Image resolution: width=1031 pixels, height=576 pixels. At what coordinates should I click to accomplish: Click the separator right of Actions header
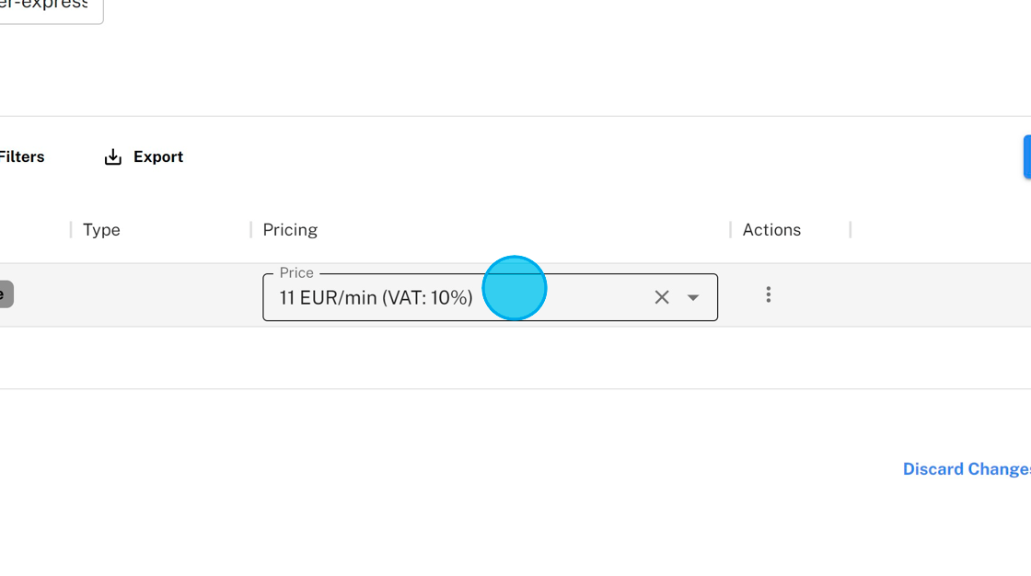(x=851, y=230)
